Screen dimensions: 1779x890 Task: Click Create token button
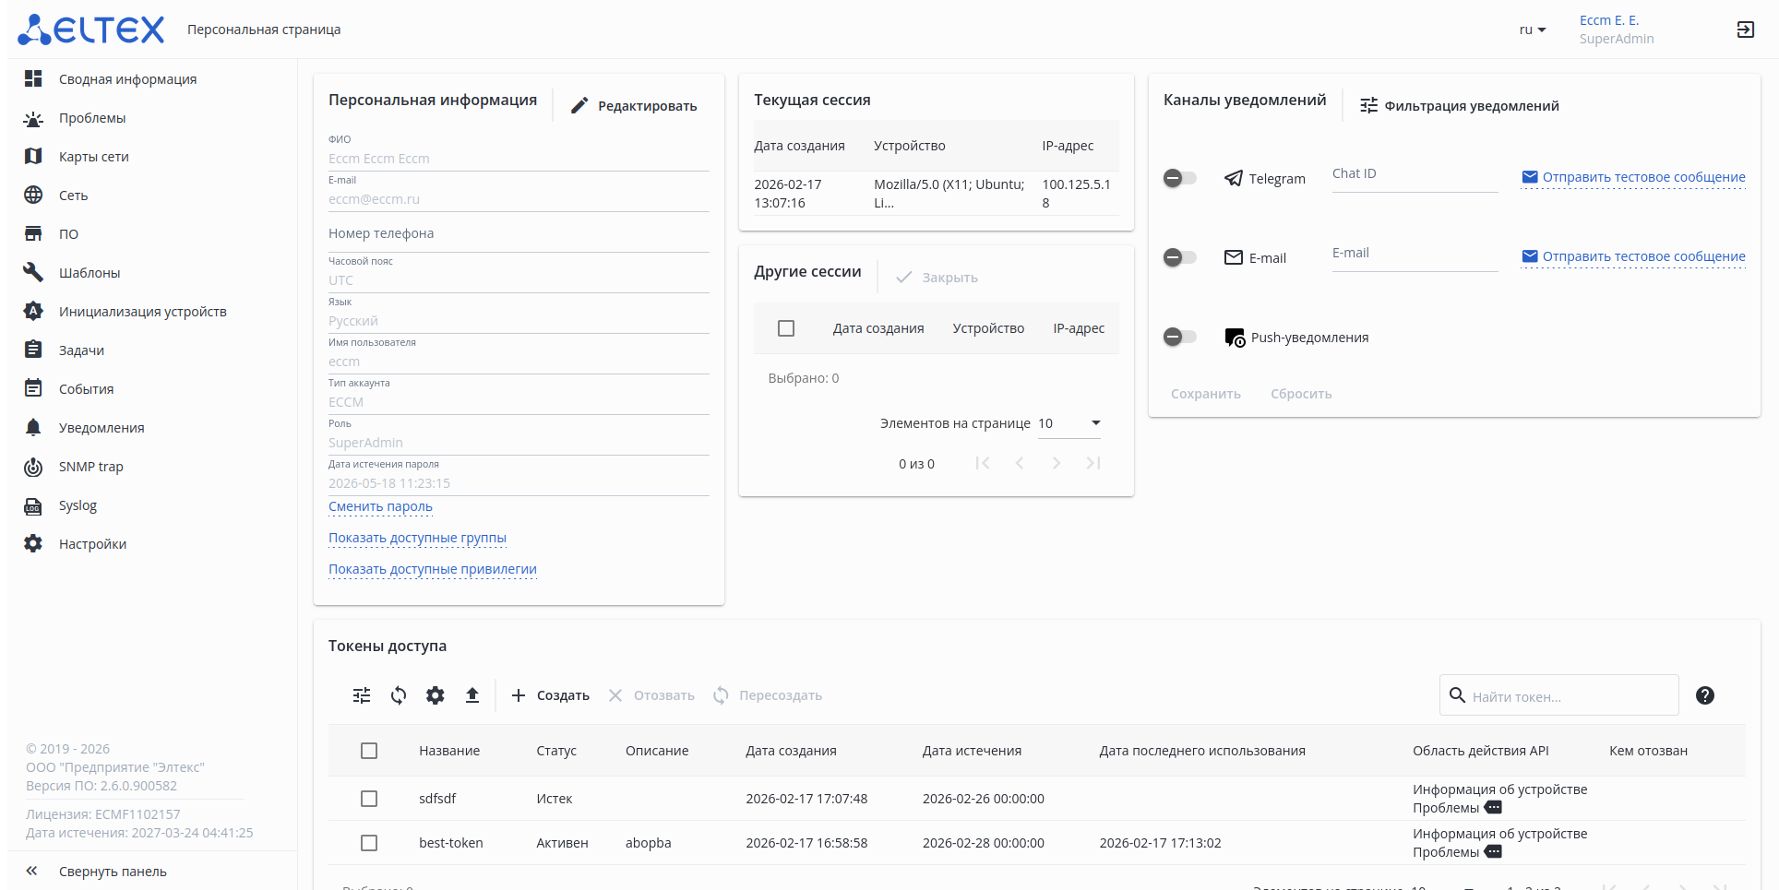551,695
